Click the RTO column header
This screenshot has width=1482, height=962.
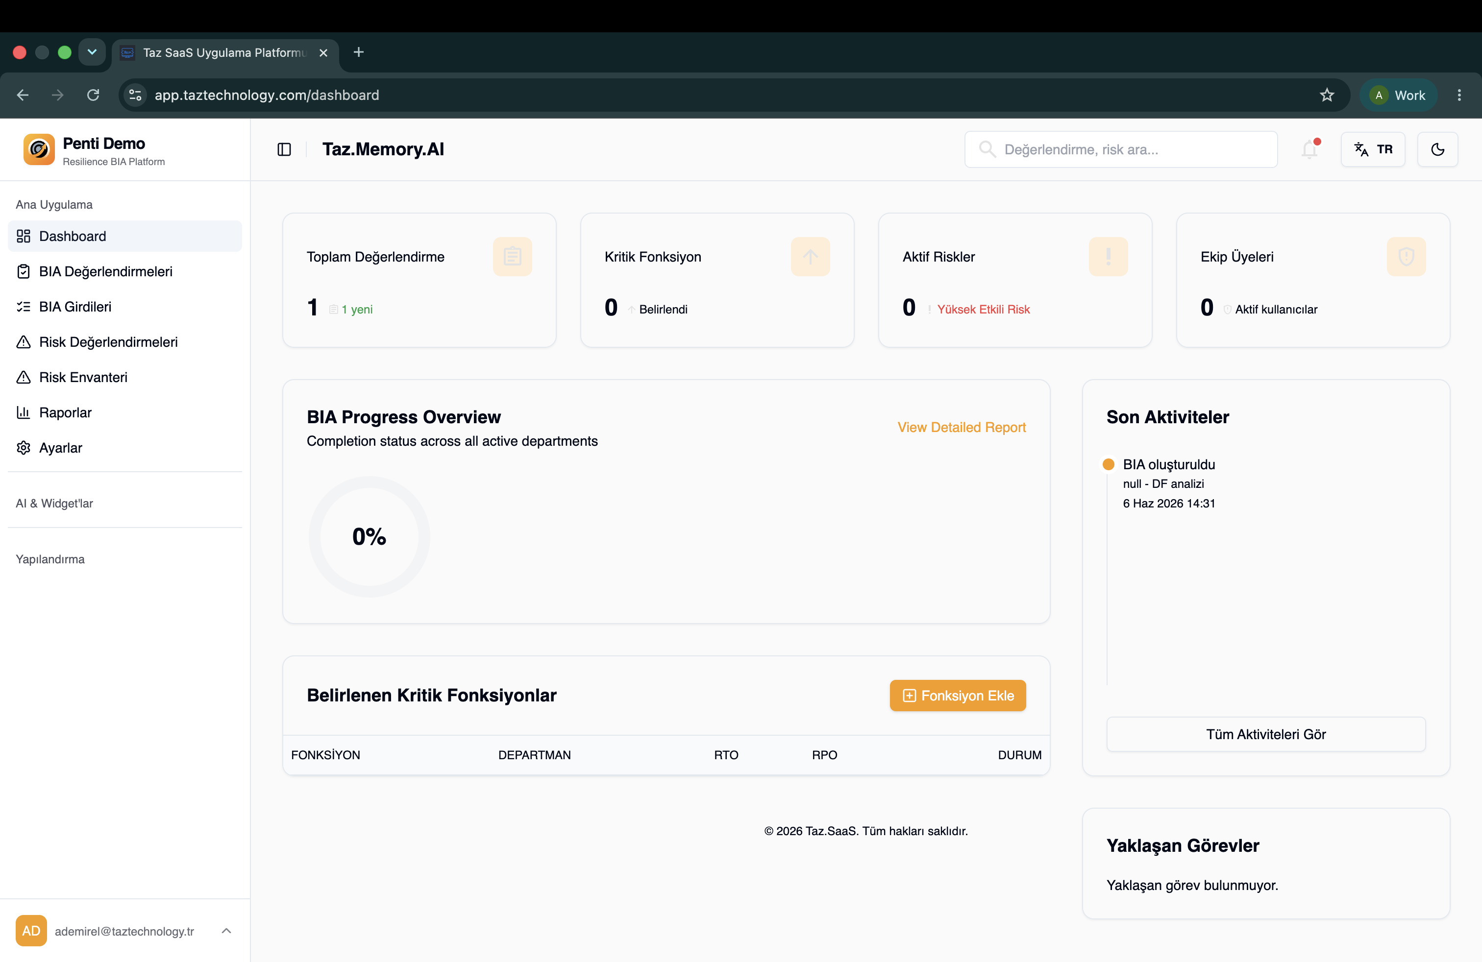point(726,755)
